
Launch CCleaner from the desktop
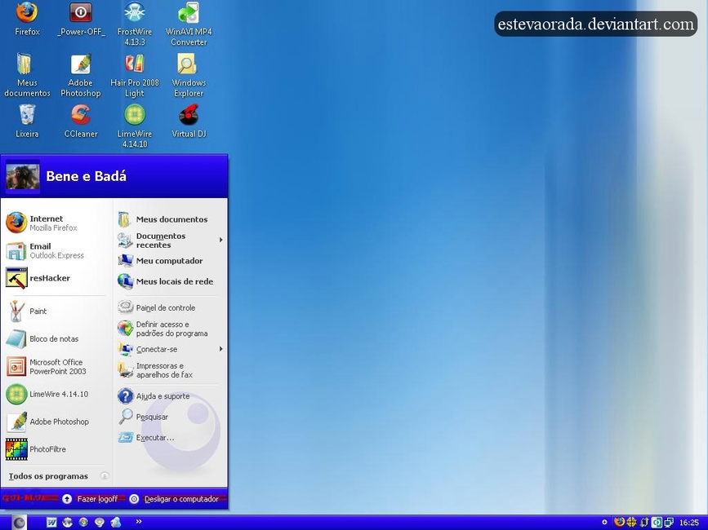coord(81,121)
